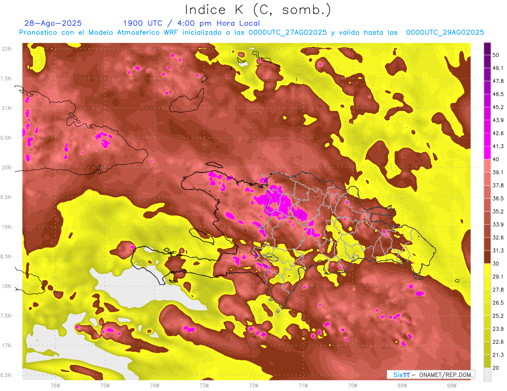This screenshot has height=391, width=507.
Task: Click "1900 UTC / 4:00 pm Hora Local"
Action: 191,23
